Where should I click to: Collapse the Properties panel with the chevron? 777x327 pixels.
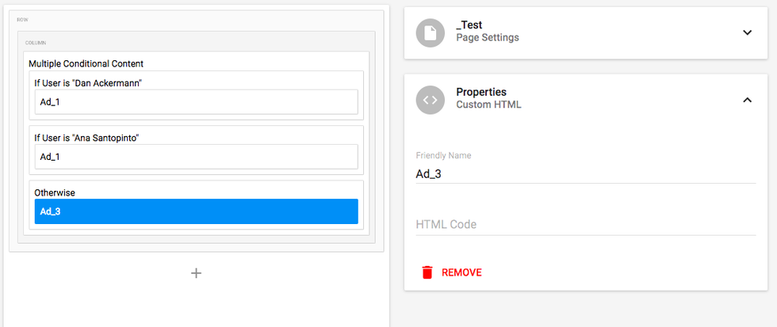point(747,100)
